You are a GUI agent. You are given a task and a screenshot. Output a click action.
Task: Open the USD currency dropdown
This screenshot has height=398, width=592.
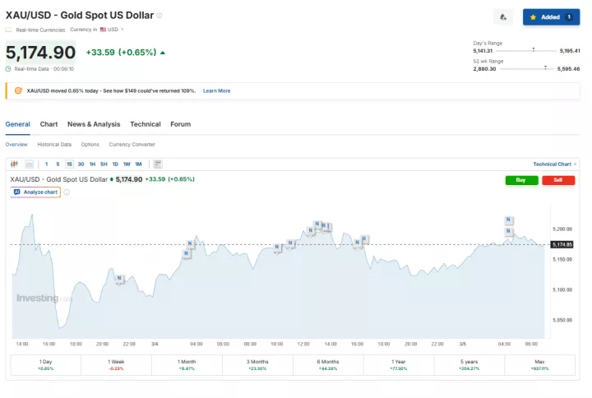coord(112,30)
